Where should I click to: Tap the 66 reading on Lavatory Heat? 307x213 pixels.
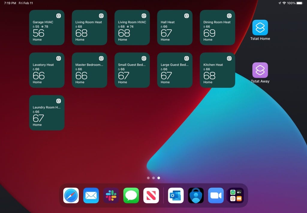[39, 76]
